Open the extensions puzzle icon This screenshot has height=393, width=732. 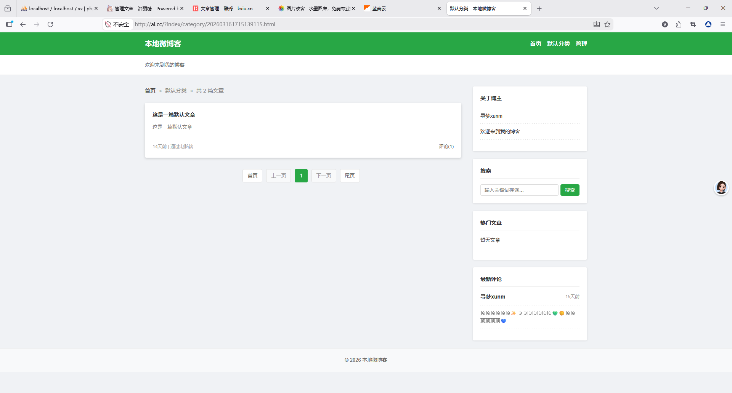point(679,24)
